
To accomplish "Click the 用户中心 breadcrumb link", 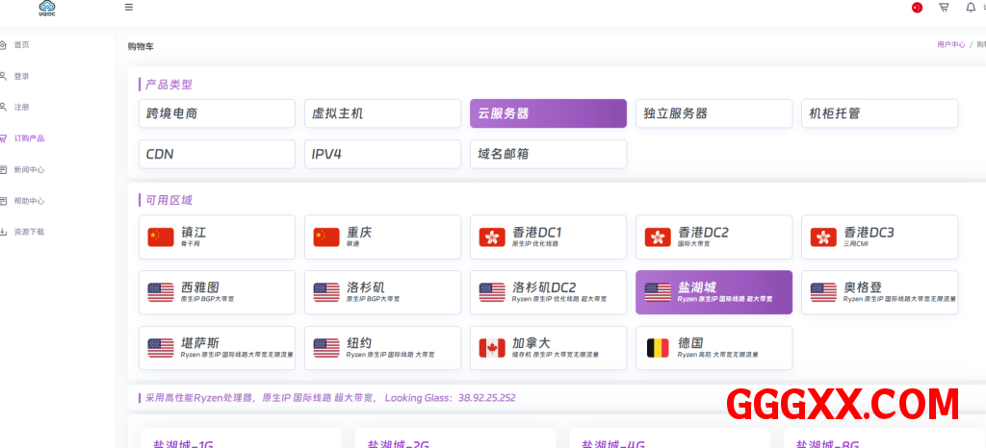I will (x=950, y=44).
